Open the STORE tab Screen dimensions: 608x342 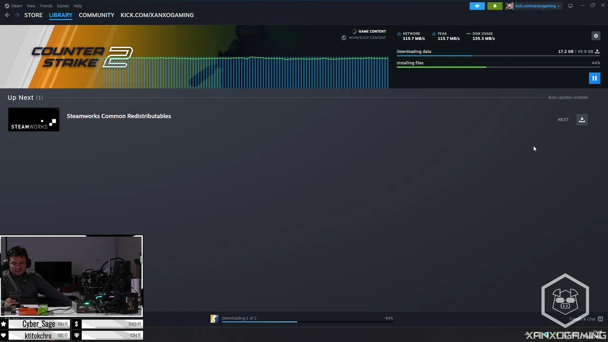point(33,15)
